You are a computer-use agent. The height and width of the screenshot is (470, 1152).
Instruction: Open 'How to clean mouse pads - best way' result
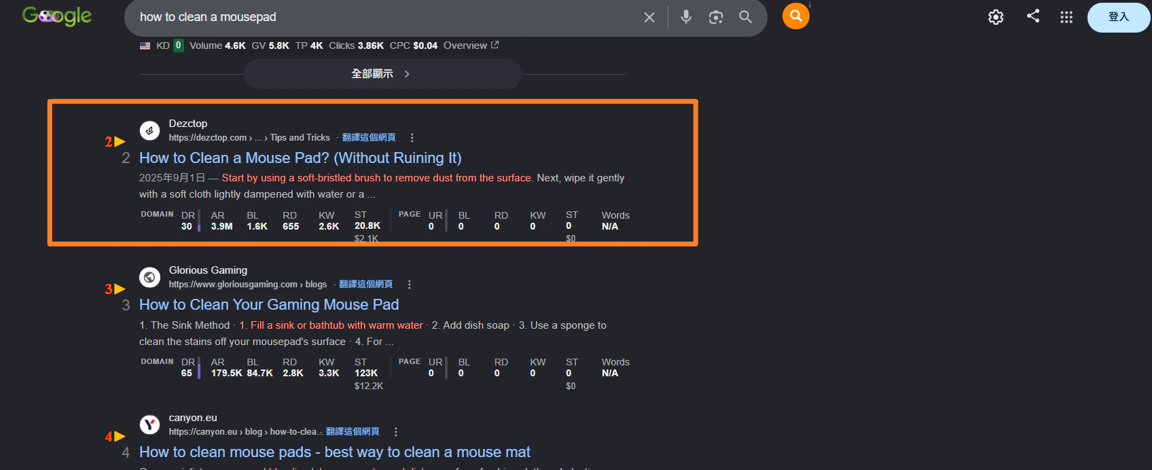click(335, 452)
